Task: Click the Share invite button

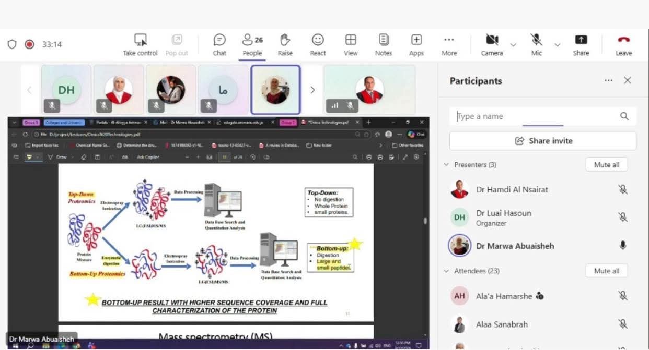Action: [543, 141]
